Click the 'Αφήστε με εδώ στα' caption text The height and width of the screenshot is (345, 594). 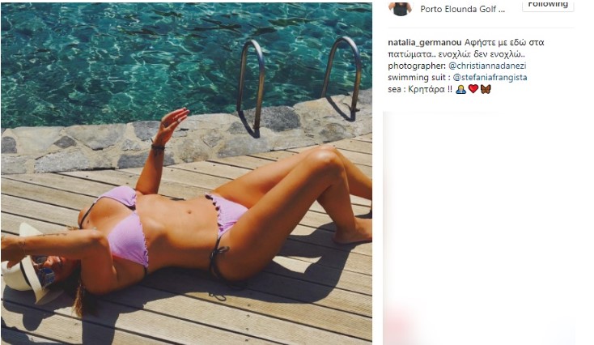click(x=504, y=42)
